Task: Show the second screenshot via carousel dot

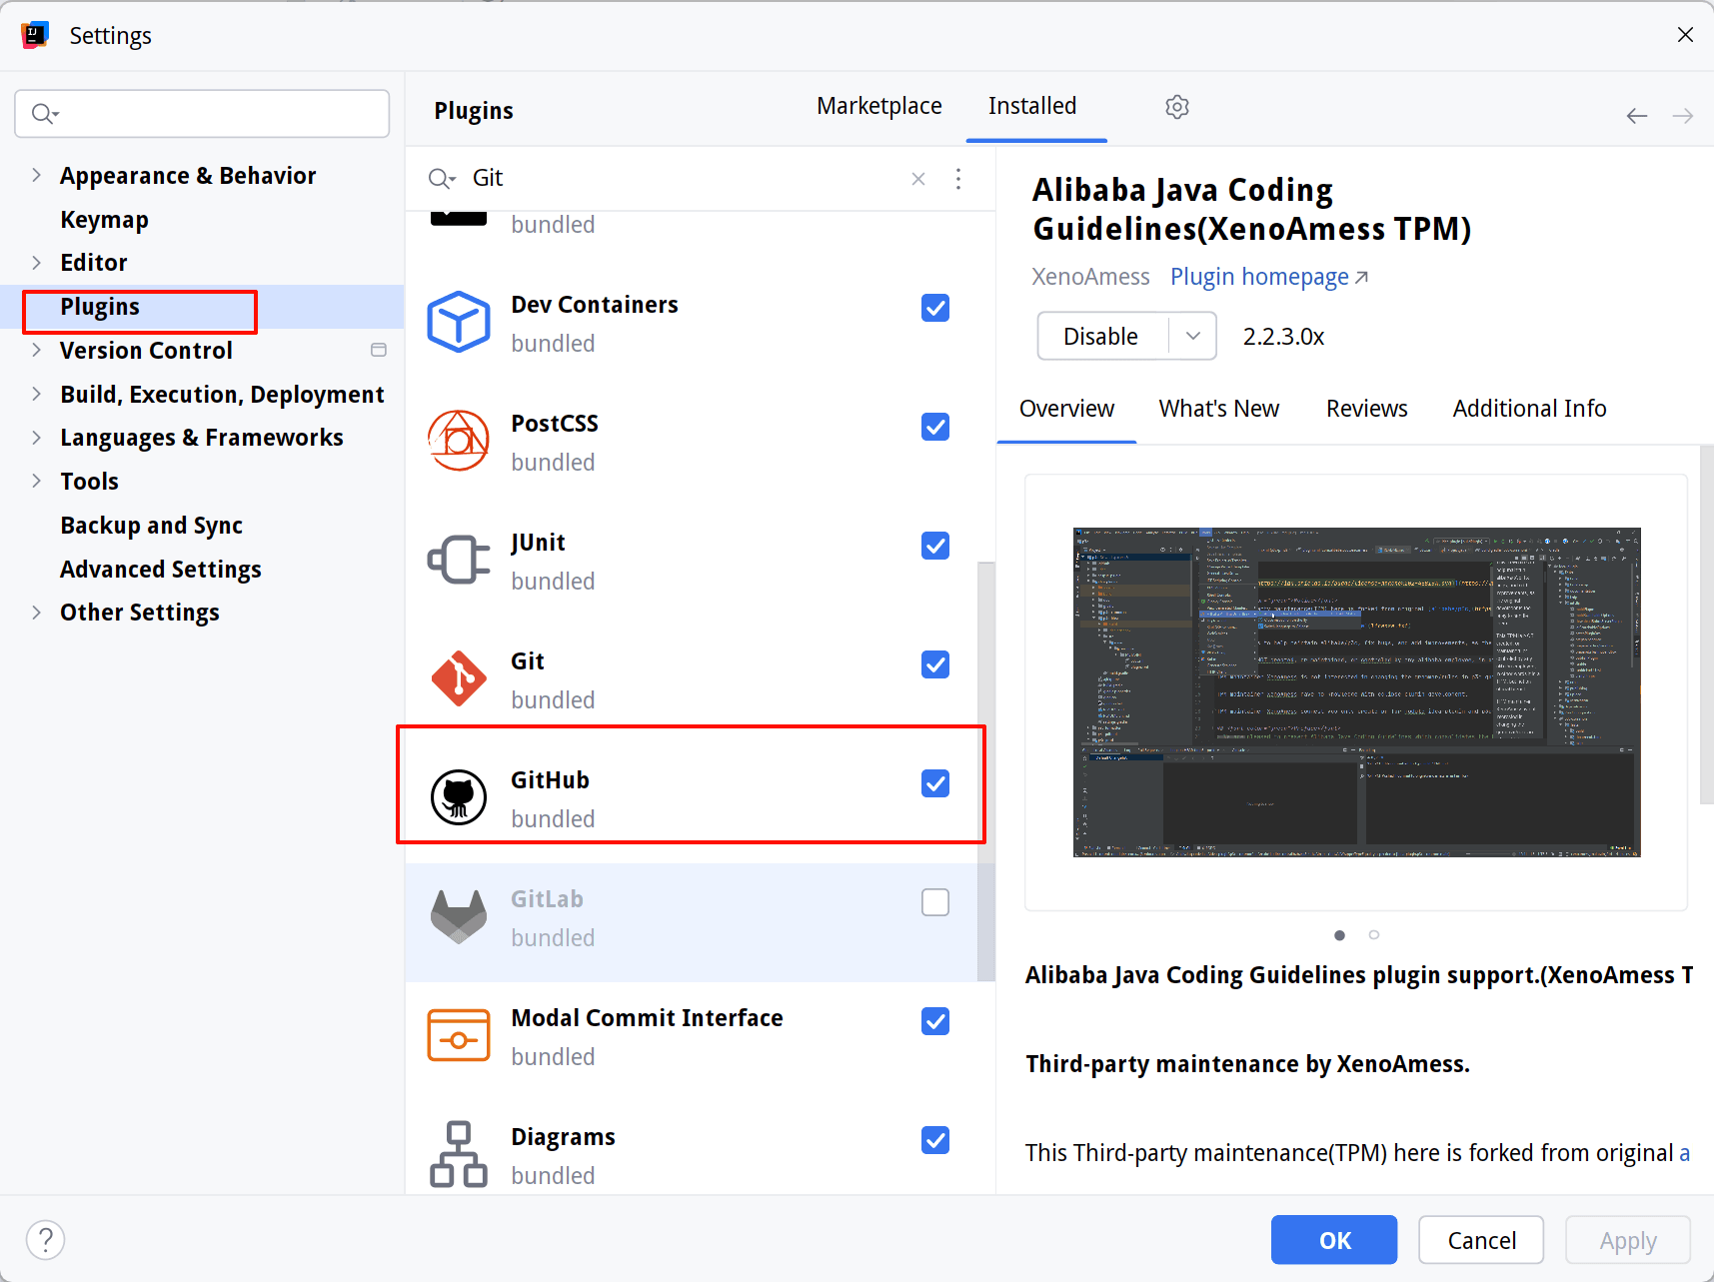Action: (x=1374, y=935)
